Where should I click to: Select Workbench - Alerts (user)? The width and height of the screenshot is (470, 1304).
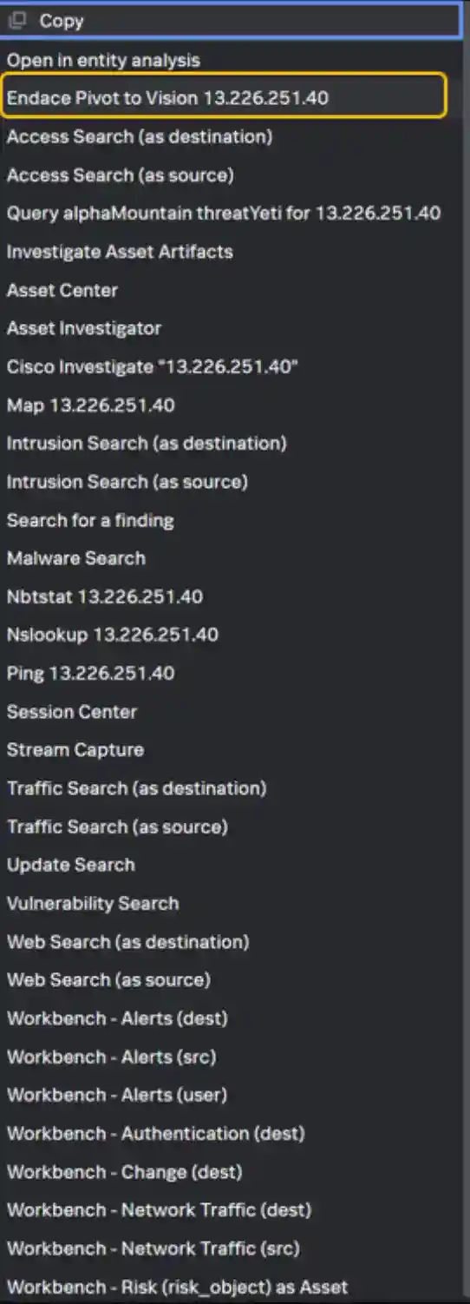point(117,1095)
